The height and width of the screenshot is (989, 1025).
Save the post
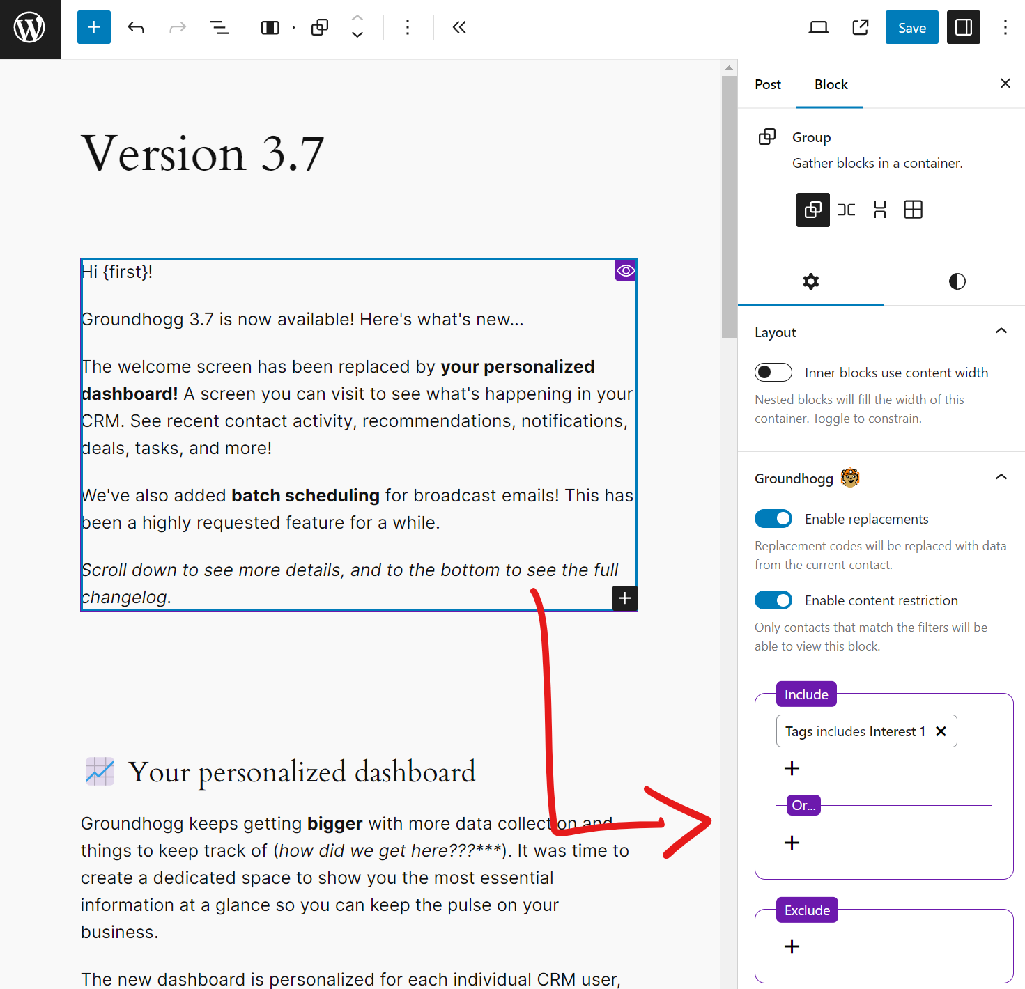point(911,27)
